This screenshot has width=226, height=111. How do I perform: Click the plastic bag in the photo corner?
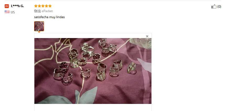coord(140,43)
